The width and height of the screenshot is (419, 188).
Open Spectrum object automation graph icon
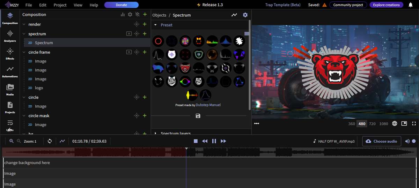click(234, 15)
